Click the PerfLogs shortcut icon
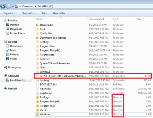 tap(37, 97)
